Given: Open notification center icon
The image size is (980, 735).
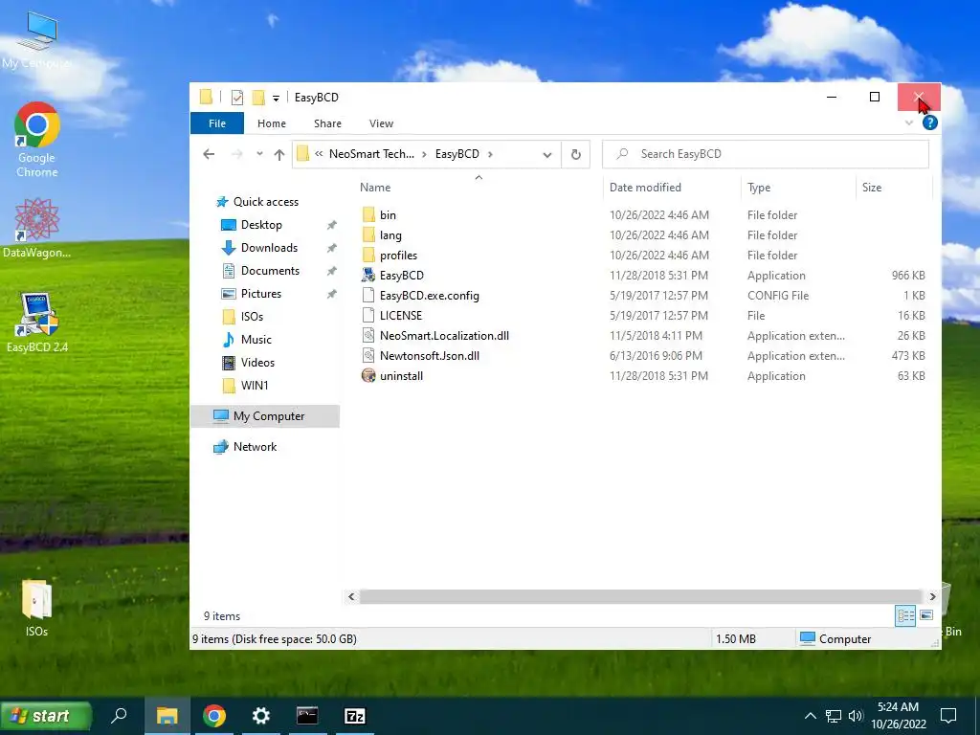Looking at the screenshot, I should [x=948, y=716].
